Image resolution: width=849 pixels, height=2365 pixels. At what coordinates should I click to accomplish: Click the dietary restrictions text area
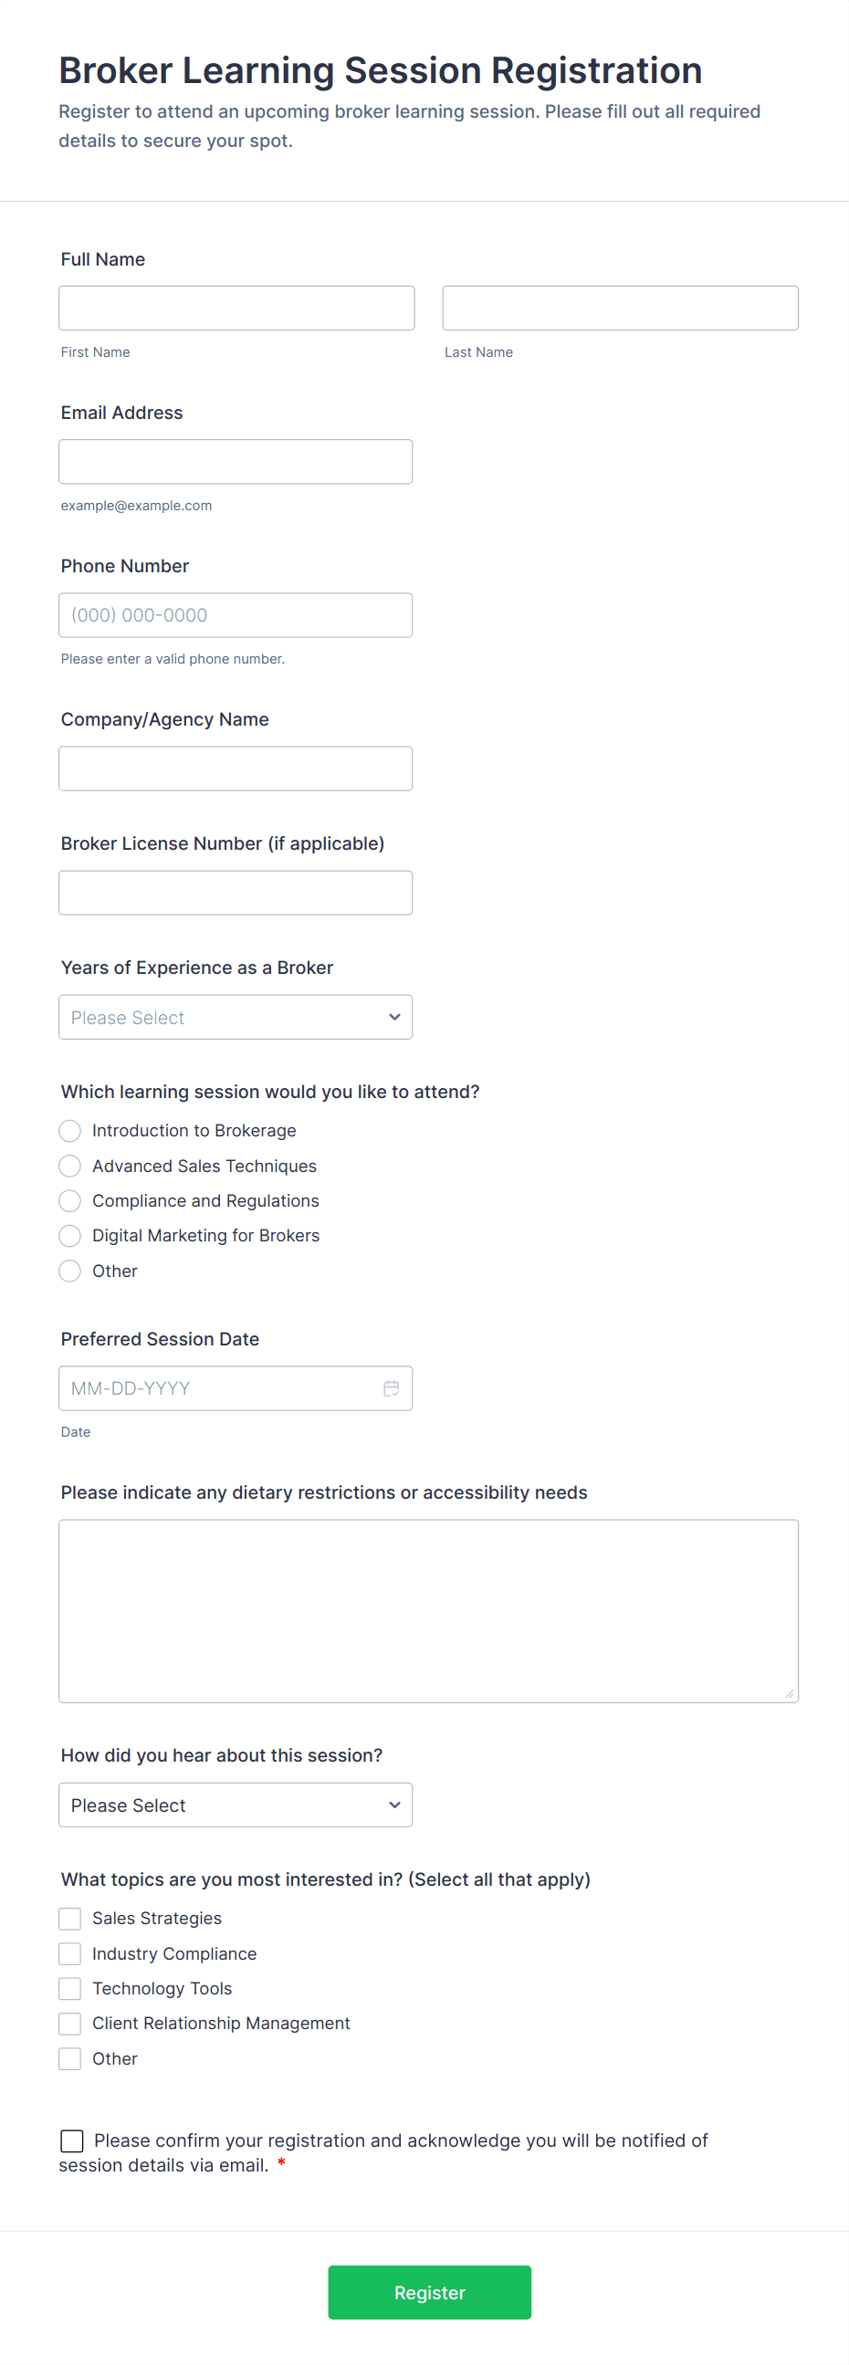point(429,1611)
